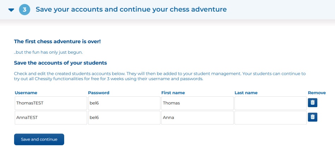Edit the first name field containing Anna
Image resolution: width=335 pixels, height=149 pixels.
[197, 118]
